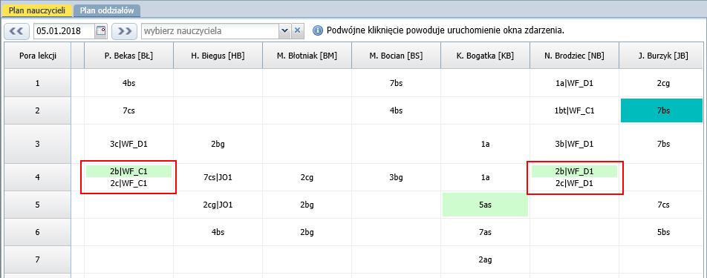Screen dimensions: 707x278
Task: Click 4bs in M. Bocian lesson 2
Action: click(395, 110)
